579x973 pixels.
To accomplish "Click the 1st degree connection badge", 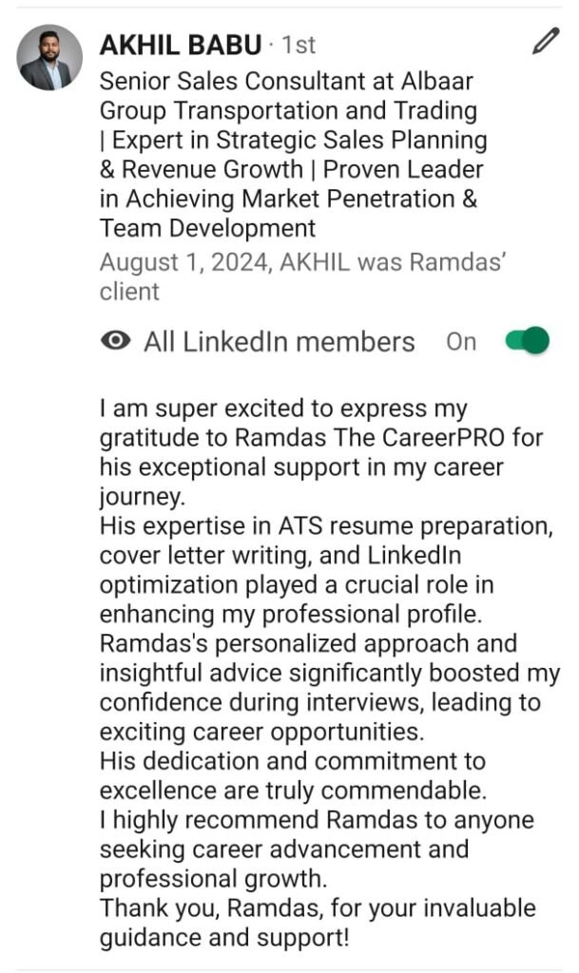I will (x=298, y=45).
